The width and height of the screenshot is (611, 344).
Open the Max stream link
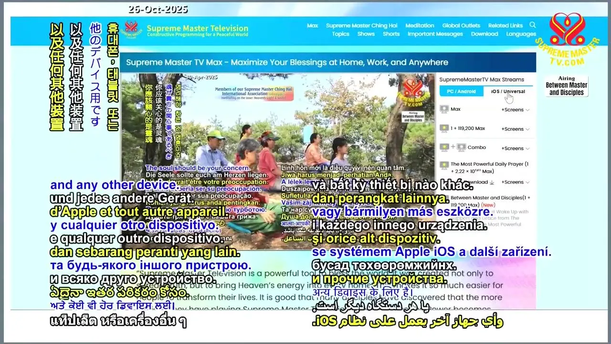tap(456, 109)
